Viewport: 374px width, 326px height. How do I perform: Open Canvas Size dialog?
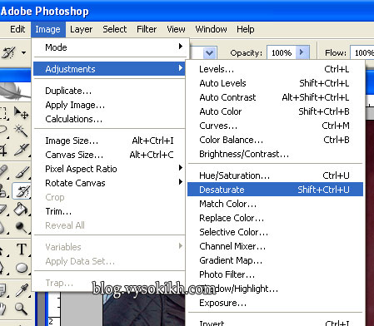[109, 155]
